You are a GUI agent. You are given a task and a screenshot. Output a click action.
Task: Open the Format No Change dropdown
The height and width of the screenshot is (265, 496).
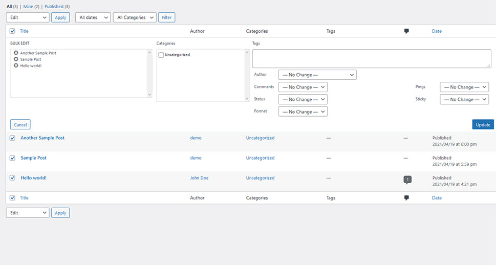point(303,112)
